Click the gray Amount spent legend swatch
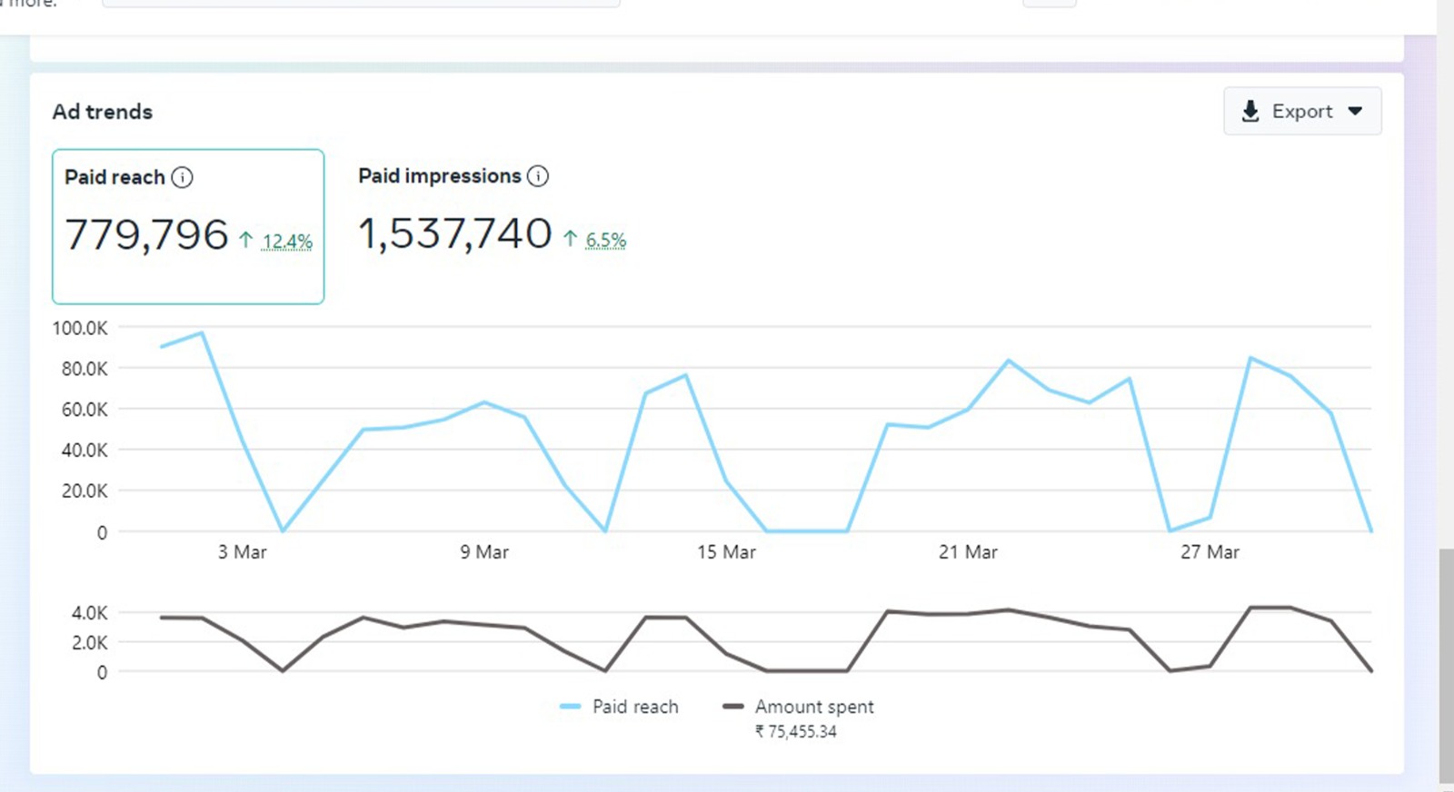 [732, 707]
